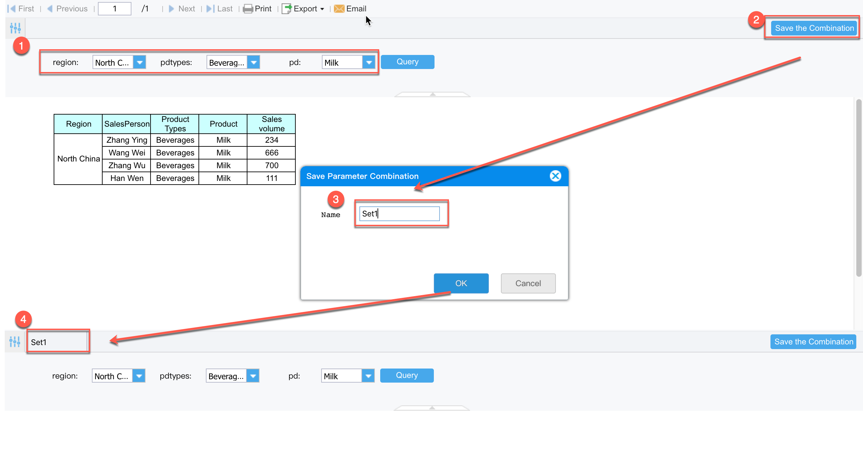Go to the Next page
The height and width of the screenshot is (463, 863).
pyautogui.click(x=182, y=9)
